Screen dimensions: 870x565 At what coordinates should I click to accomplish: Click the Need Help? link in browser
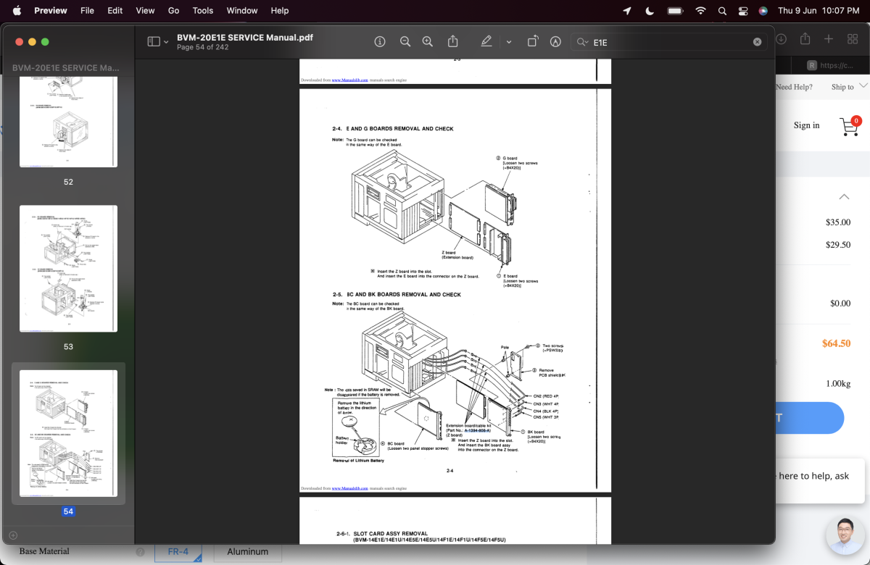point(794,87)
